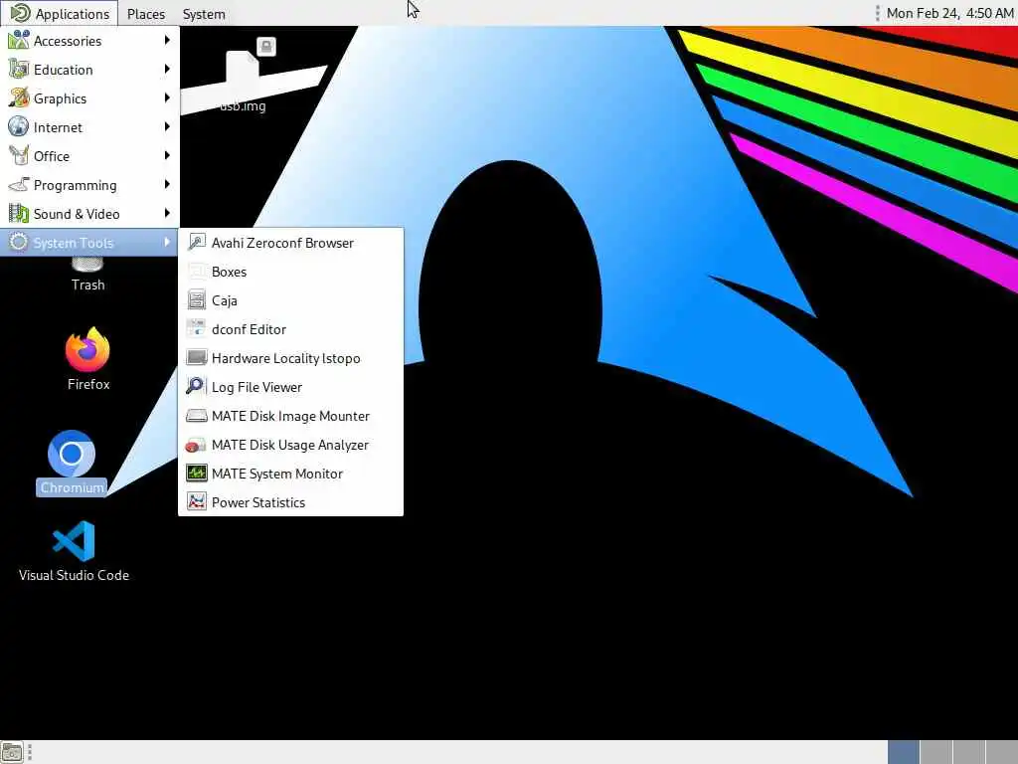The width and height of the screenshot is (1018, 764).
Task: Launch Avahi Zeroconf Browser icon
Action: (196, 243)
